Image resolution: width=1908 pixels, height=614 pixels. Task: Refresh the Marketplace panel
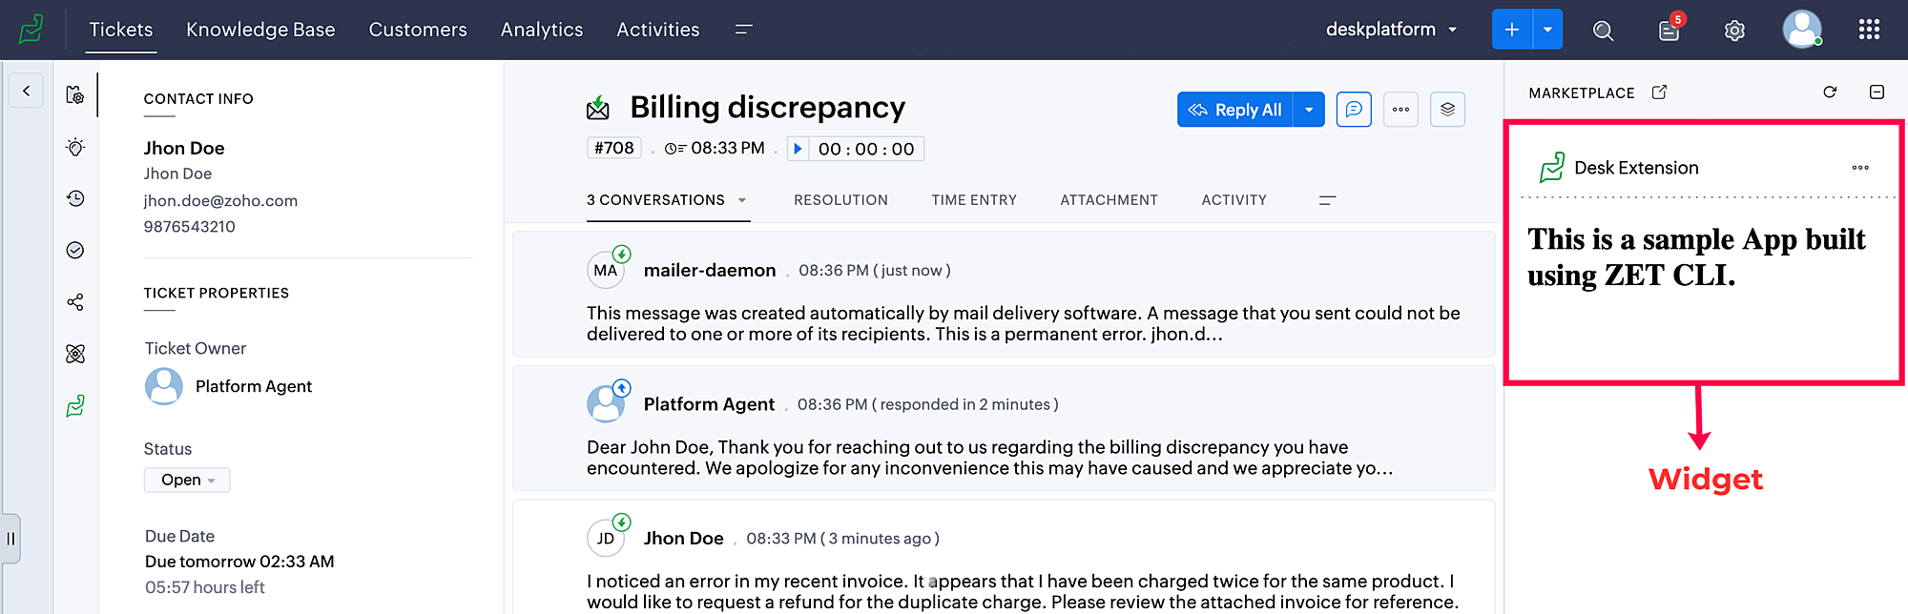[x=1830, y=92]
